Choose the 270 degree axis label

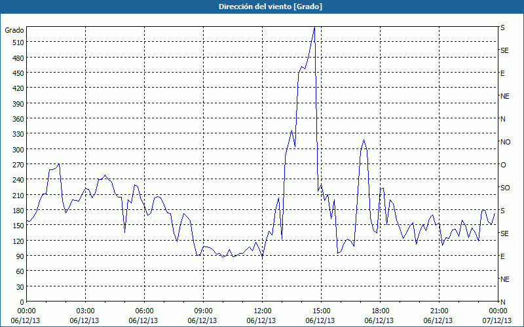click(x=18, y=165)
